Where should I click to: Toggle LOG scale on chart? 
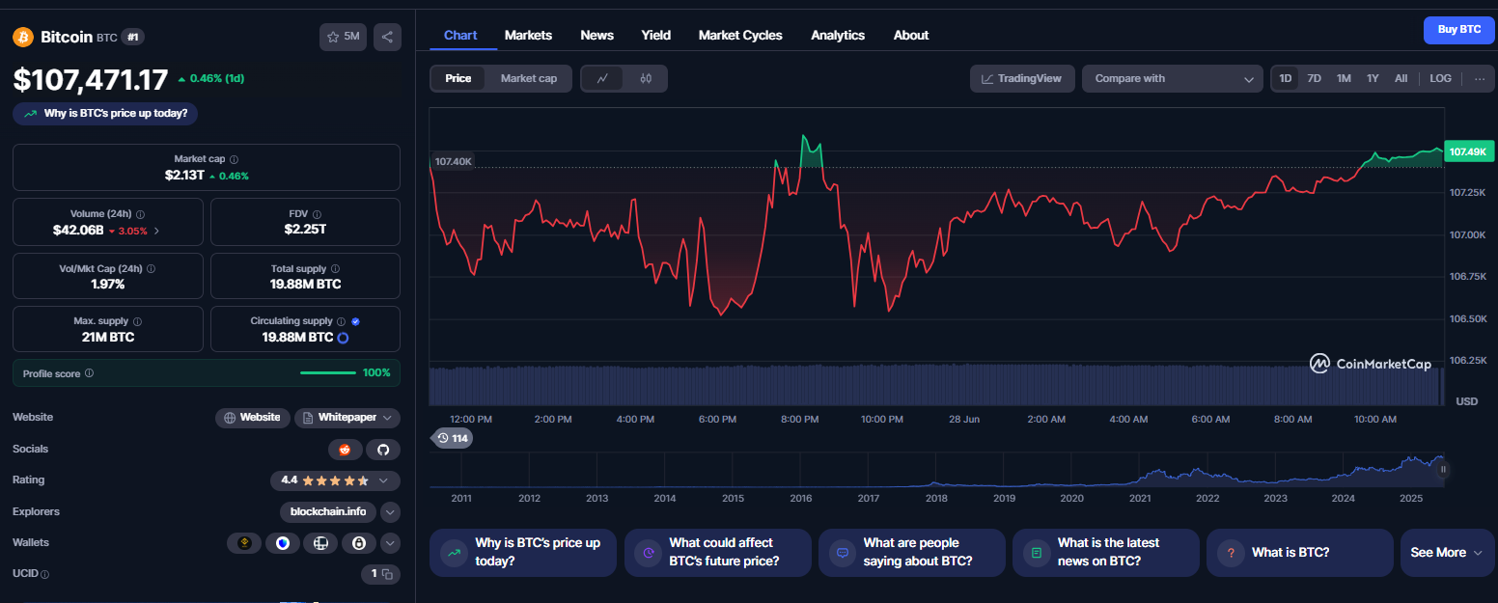coord(1440,79)
